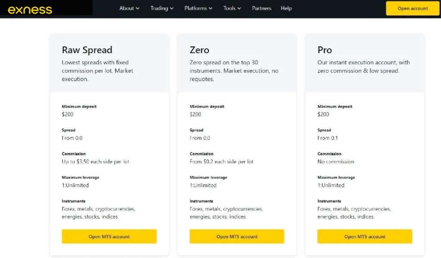Expand the About dropdown menu
Viewport: 441px width, 258px height.
129,8
